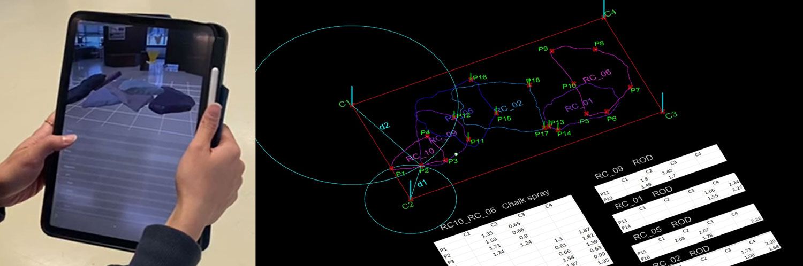
Task: Click the purple RC_09 region label
Action: coord(443,137)
